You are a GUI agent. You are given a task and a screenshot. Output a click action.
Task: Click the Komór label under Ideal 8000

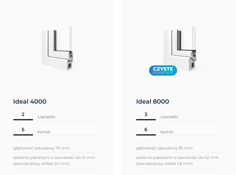pos(167,132)
